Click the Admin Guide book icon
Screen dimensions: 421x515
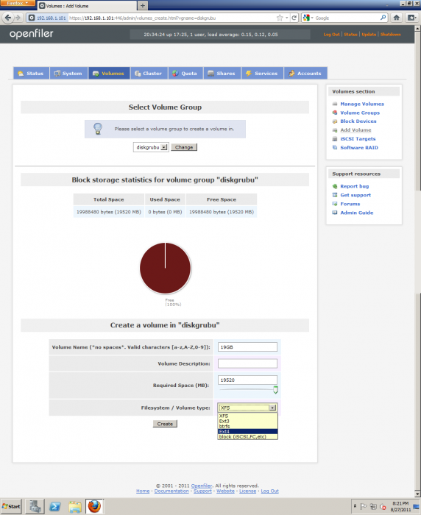pos(335,213)
